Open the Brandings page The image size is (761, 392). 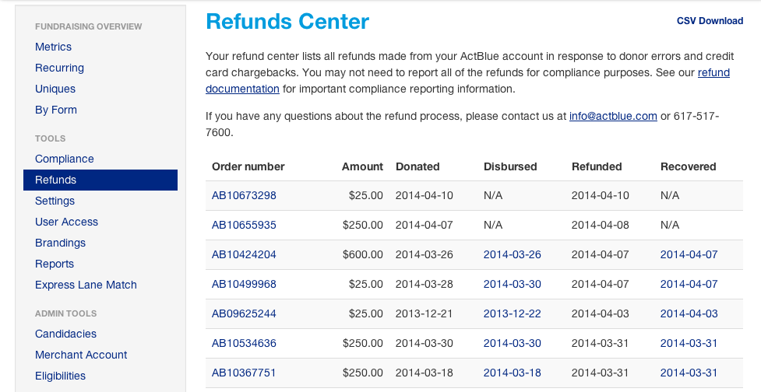pyautogui.click(x=60, y=243)
